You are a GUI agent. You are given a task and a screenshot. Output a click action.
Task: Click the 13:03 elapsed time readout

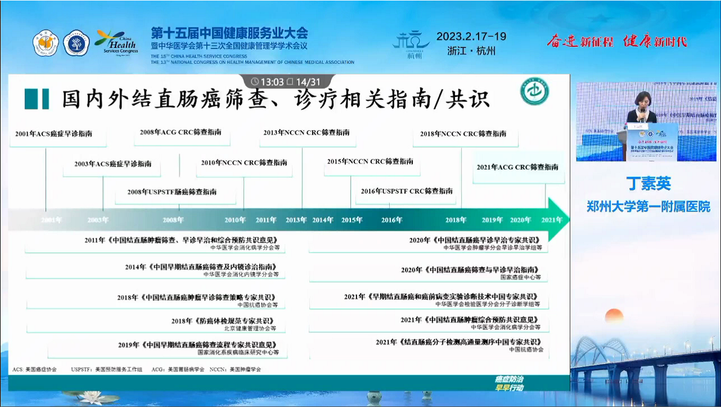coord(273,82)
